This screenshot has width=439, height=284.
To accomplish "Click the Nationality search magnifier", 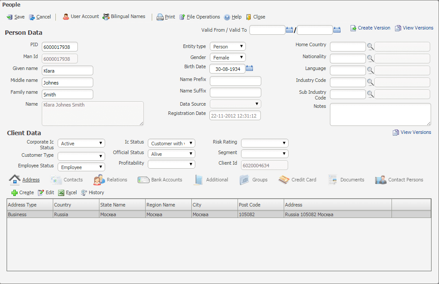I will tap(370, 59).
